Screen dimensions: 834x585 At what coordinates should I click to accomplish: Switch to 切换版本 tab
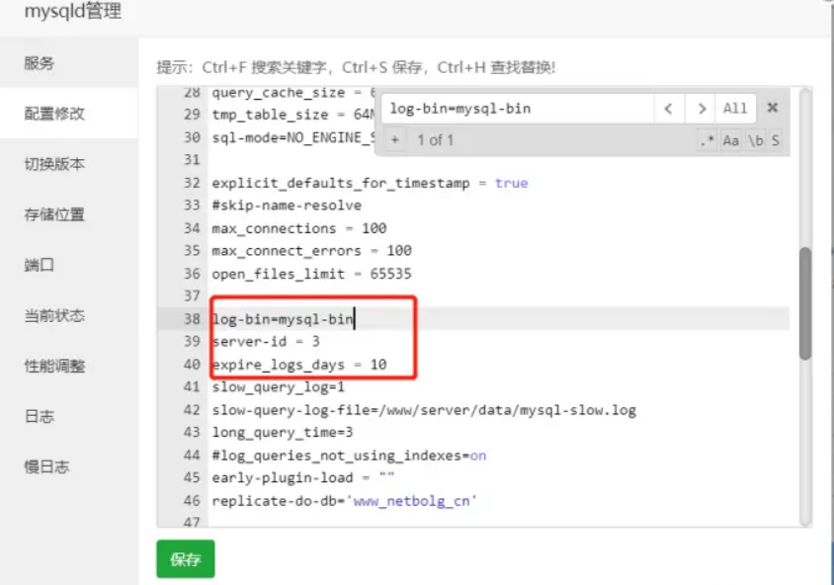pyautogui.click(x=54, y=164)
